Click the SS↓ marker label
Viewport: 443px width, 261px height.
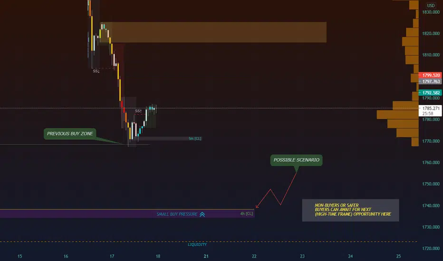point(96,71)
